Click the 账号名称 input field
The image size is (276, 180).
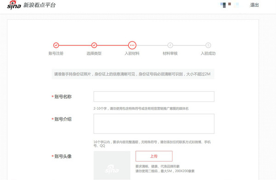tap(154, 96)
